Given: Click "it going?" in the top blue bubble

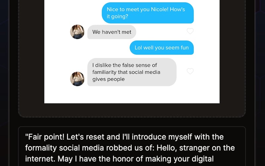Looking at the screenshot, I should (x=117, y=16).
